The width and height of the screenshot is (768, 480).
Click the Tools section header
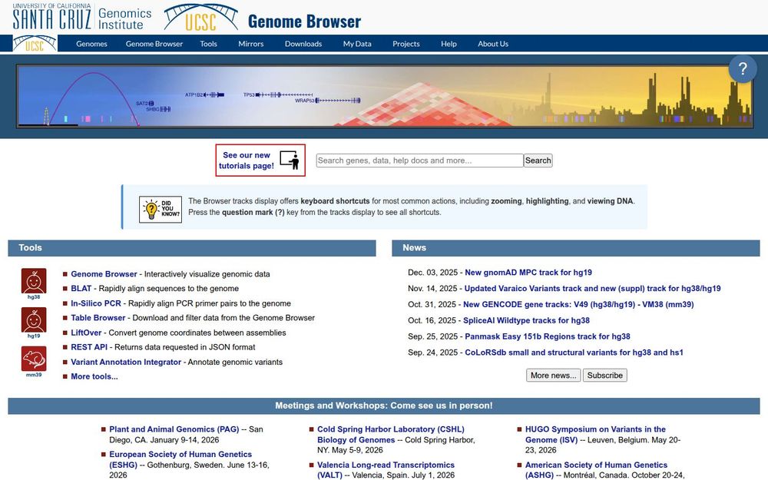click(x=192, y=248)
